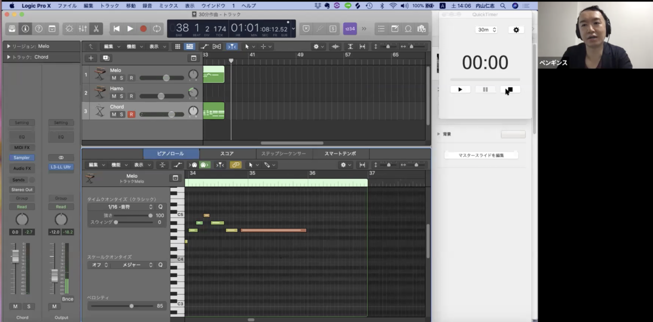
Task: Click the Audio FX slot
Action: click(21, 168)
